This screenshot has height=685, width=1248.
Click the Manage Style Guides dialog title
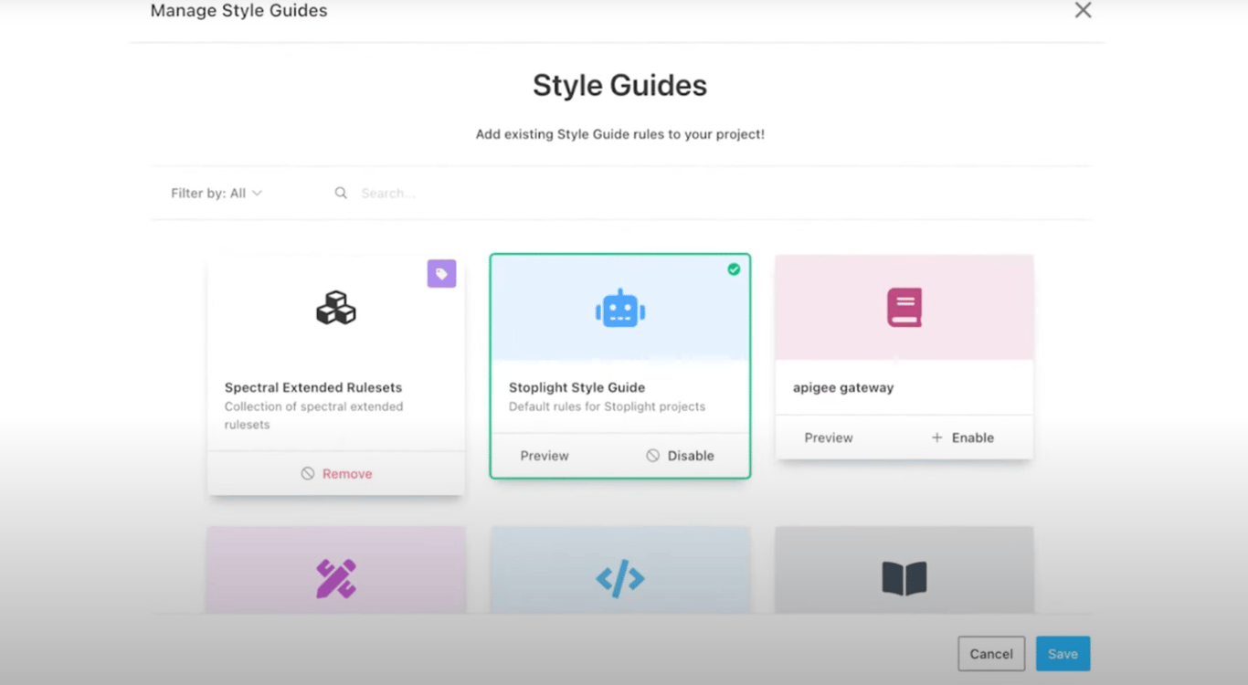click(x=239, y=11)
